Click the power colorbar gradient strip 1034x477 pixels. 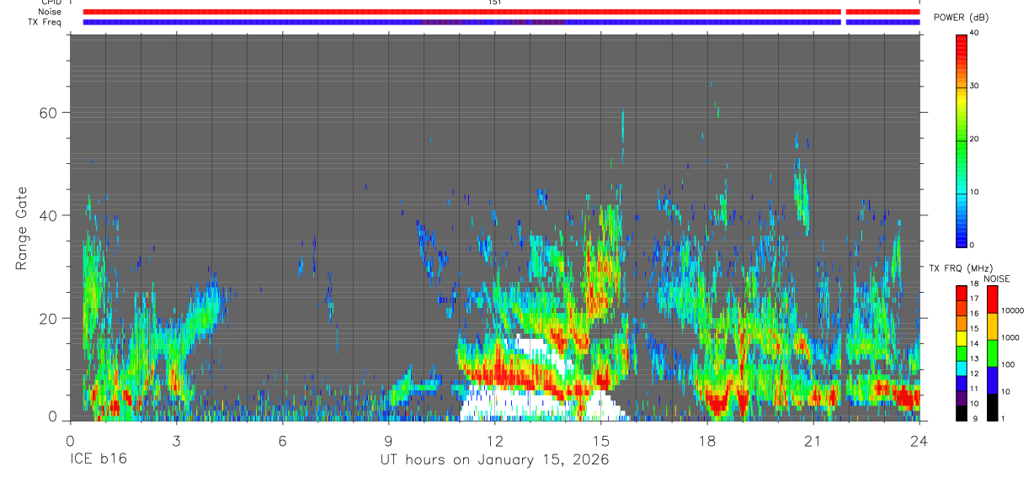click(962, 140)
